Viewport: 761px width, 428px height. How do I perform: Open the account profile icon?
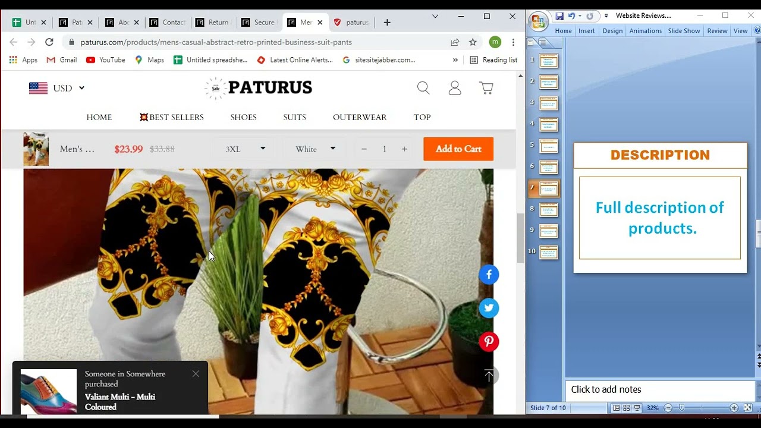pyautogui.click(x=455, y=88)
